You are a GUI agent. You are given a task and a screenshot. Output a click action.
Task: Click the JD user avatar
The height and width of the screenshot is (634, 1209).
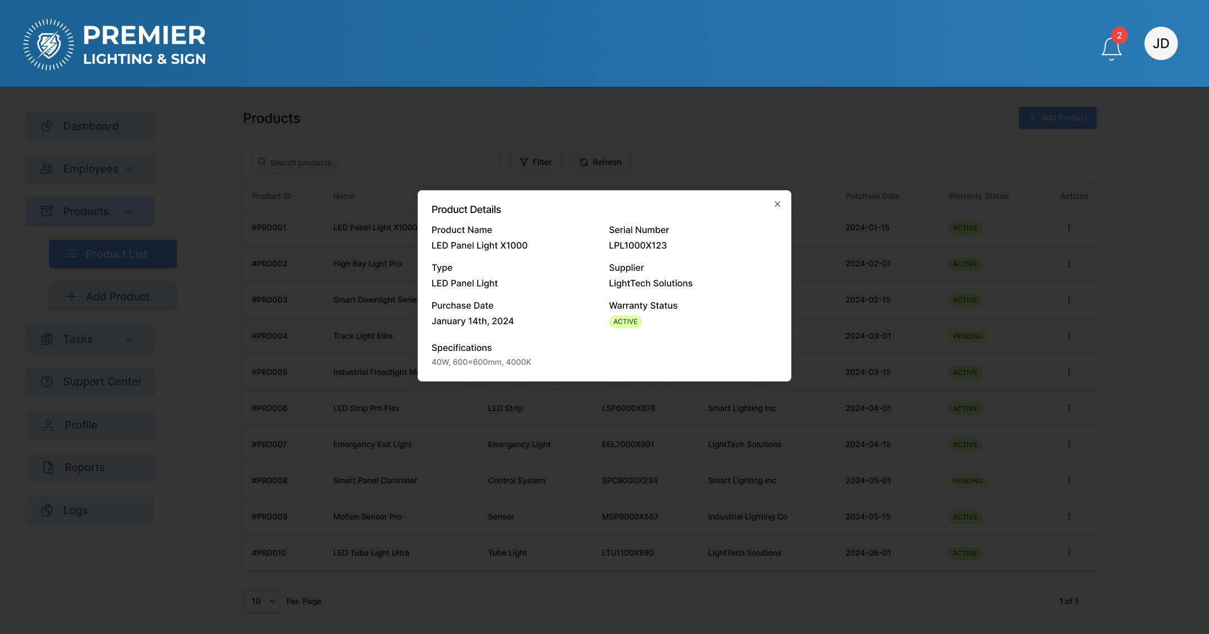pyautogui.click(x=1161, y=43)
